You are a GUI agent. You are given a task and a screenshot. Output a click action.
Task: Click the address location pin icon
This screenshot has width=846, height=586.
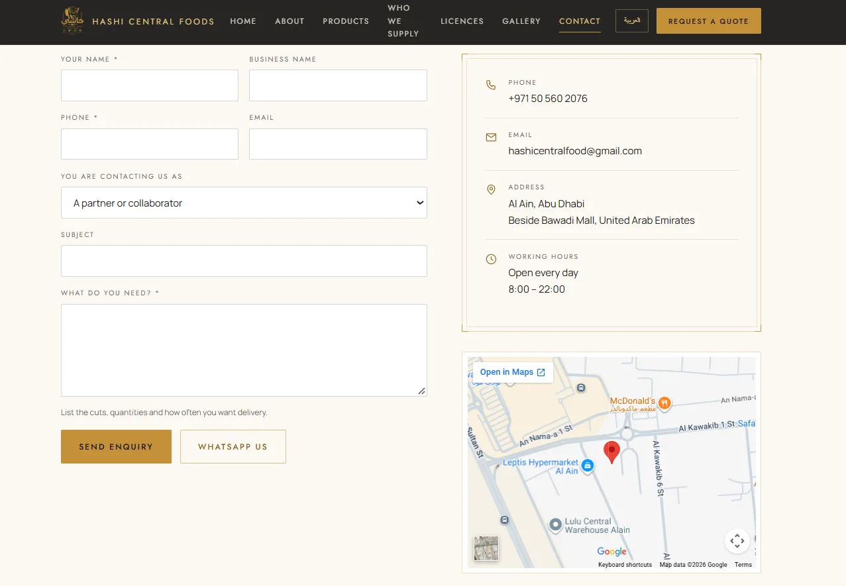[x=491, y=190]
